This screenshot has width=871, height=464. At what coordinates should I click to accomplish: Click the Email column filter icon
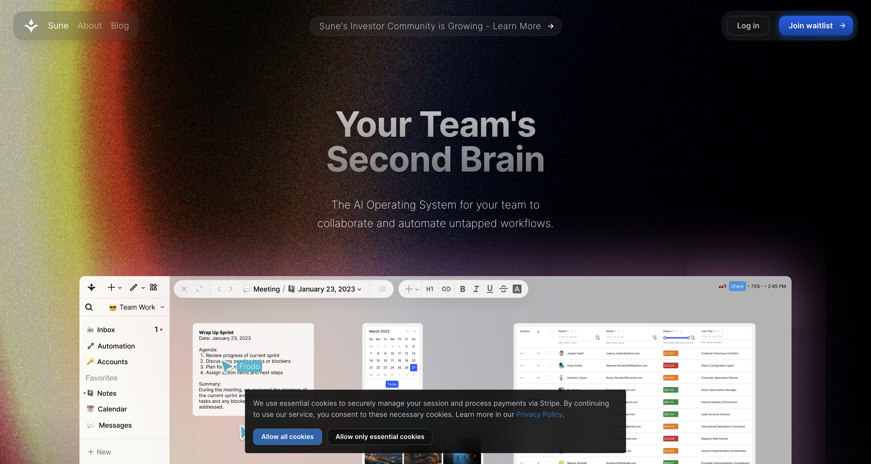pos(655,337)
